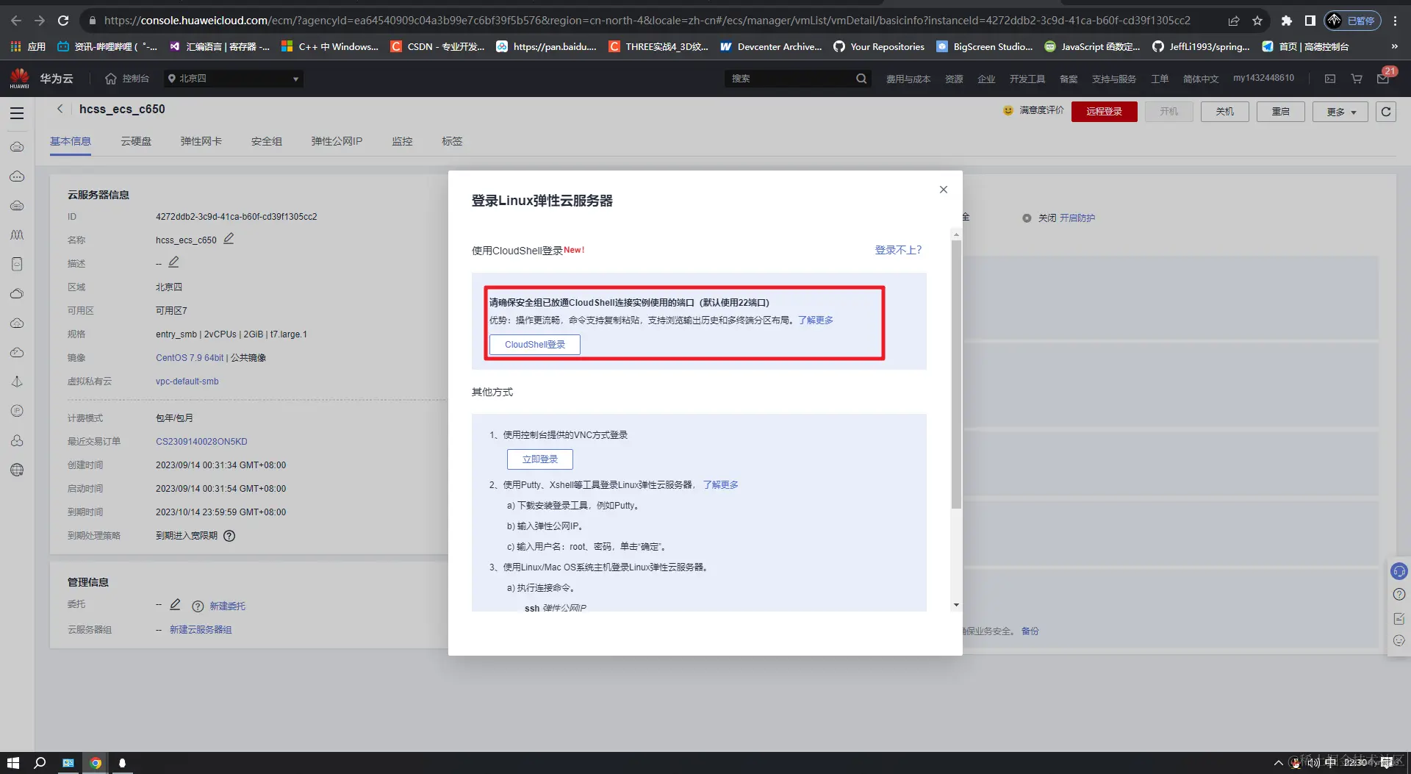Open the browser extensions puzzle icon
This screenshot has height=774, width=1411.
(x=1286, y=21)
